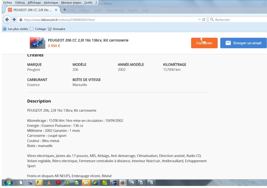Launch VLC media player from the taskbar

49,183
